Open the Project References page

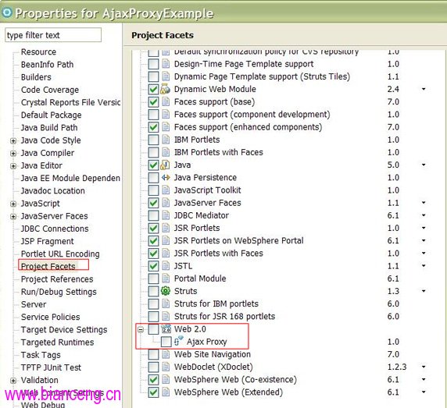click(57, 279)
